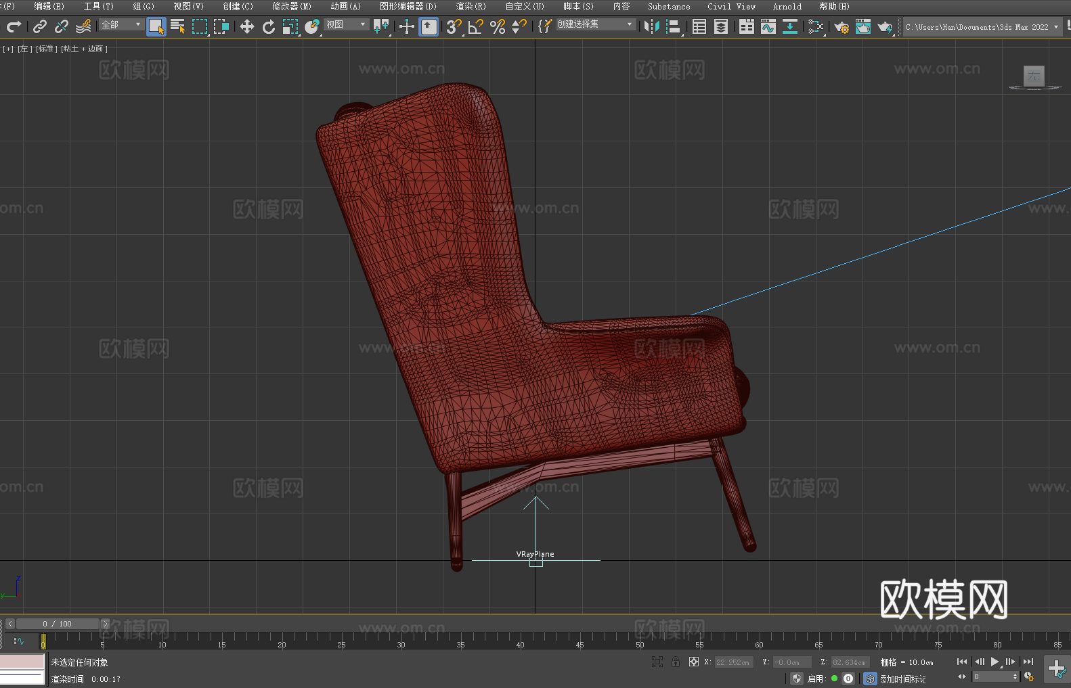Click the Play Animation button
This screenshot has height=688, width=1071.
(995, 662)
